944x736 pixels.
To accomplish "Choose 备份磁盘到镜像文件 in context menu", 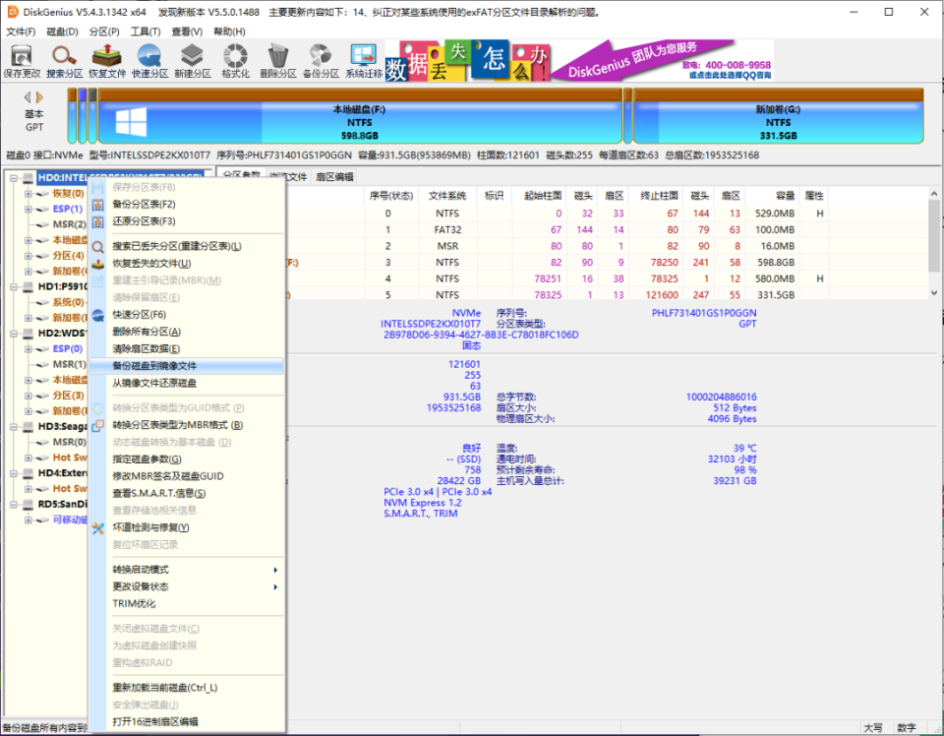I will tap(187, 366).
